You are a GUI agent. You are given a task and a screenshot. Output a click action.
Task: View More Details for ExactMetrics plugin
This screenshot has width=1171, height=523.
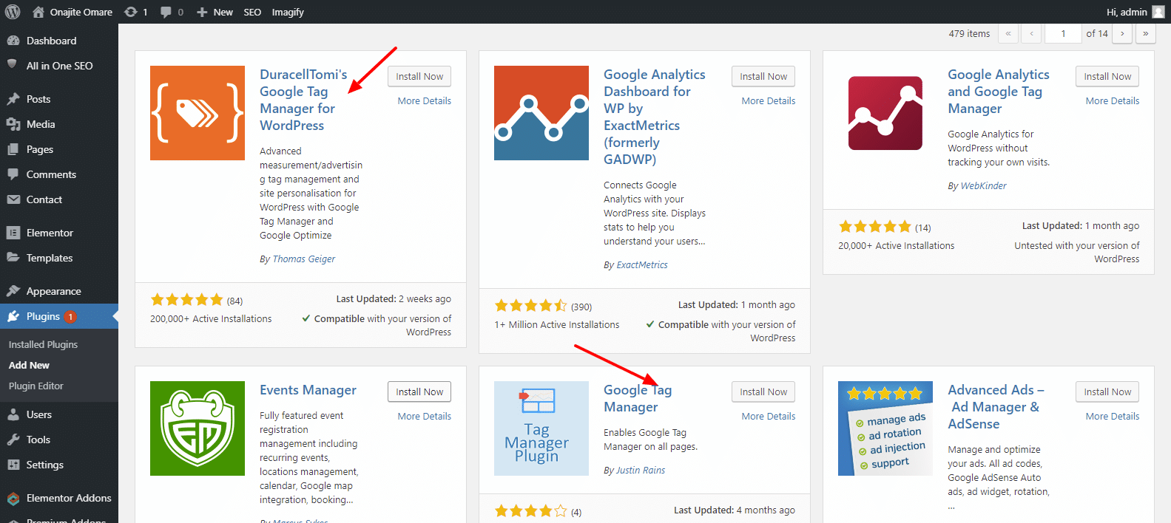[769, 100]
